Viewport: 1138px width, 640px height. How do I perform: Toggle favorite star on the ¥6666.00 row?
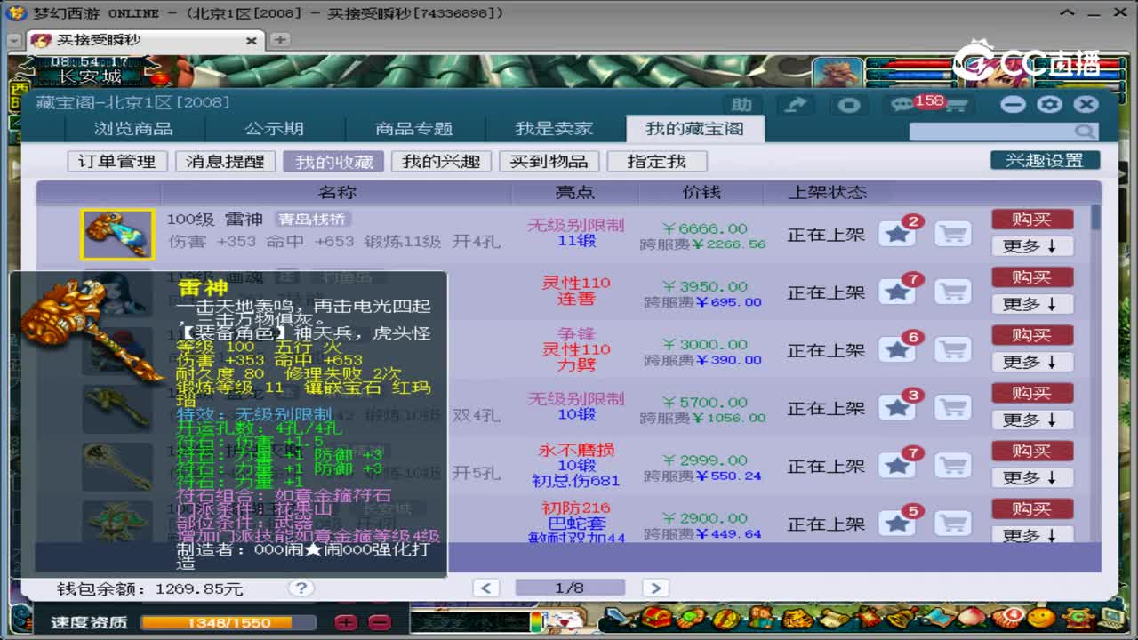897,235
